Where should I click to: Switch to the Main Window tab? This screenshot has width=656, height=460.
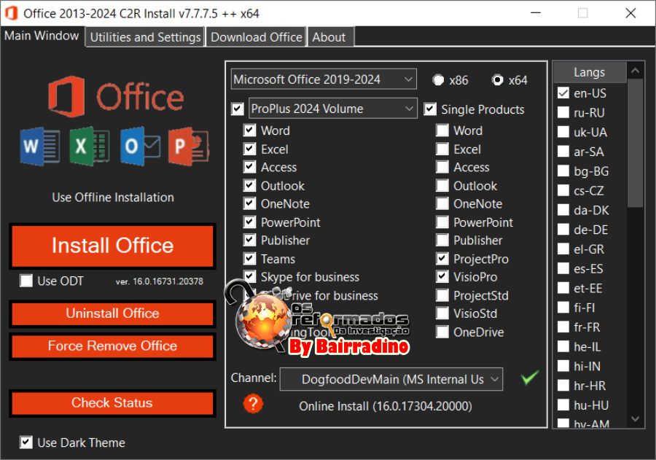pyautogui.click(x=42, y=36)
